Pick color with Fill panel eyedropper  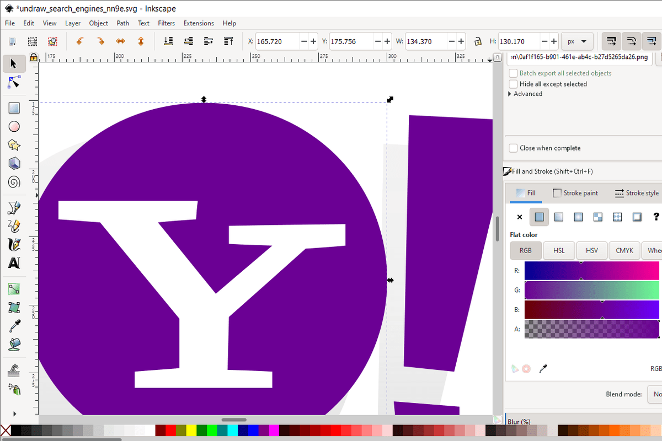(x=543, y=369)
